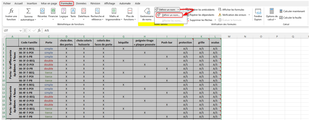The width and height of the screenshot is (310, 121).
Task: Click the fx insert function button in formula bar
Action: (x=39, y=30)
